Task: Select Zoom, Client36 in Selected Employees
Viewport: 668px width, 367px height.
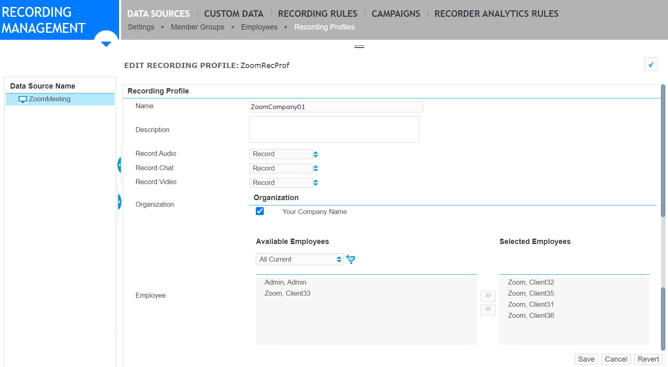Action: point(531,315)
